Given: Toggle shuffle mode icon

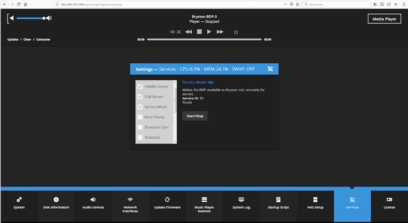Looking at the screenshot, I should coord(179,32).
